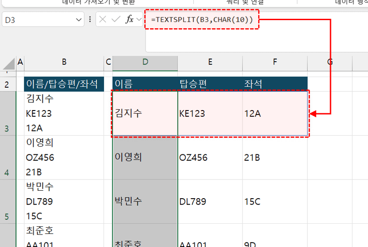368x247 pixels.
Task: Click header cell 탑승편
Action: [210, 84]
